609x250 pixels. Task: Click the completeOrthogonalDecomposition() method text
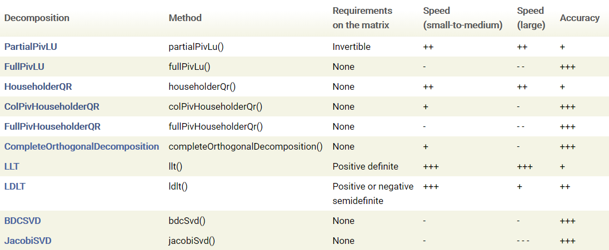pyautogui.click(x=246, y=146)
